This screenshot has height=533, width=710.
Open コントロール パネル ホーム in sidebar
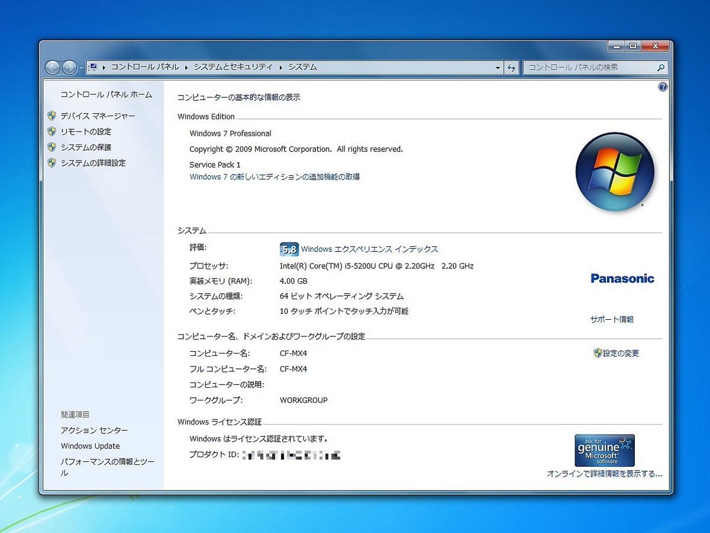point(106,95)
